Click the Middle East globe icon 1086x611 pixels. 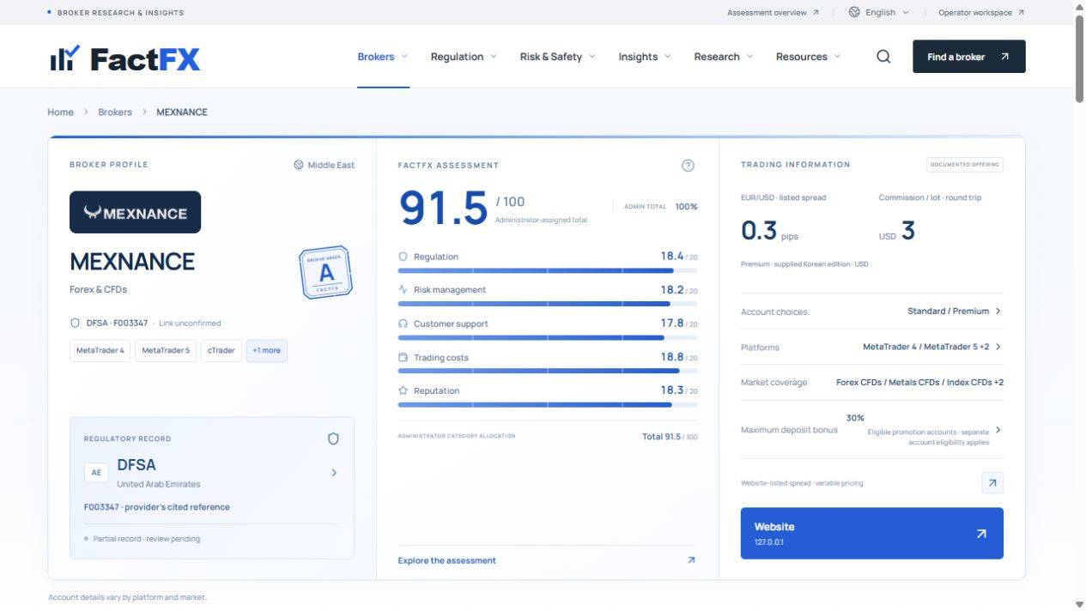pyautogui.click(x=299, y=165)
